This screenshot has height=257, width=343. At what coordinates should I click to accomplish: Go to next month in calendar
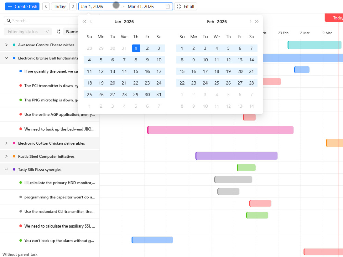click(x=250, y=21)
